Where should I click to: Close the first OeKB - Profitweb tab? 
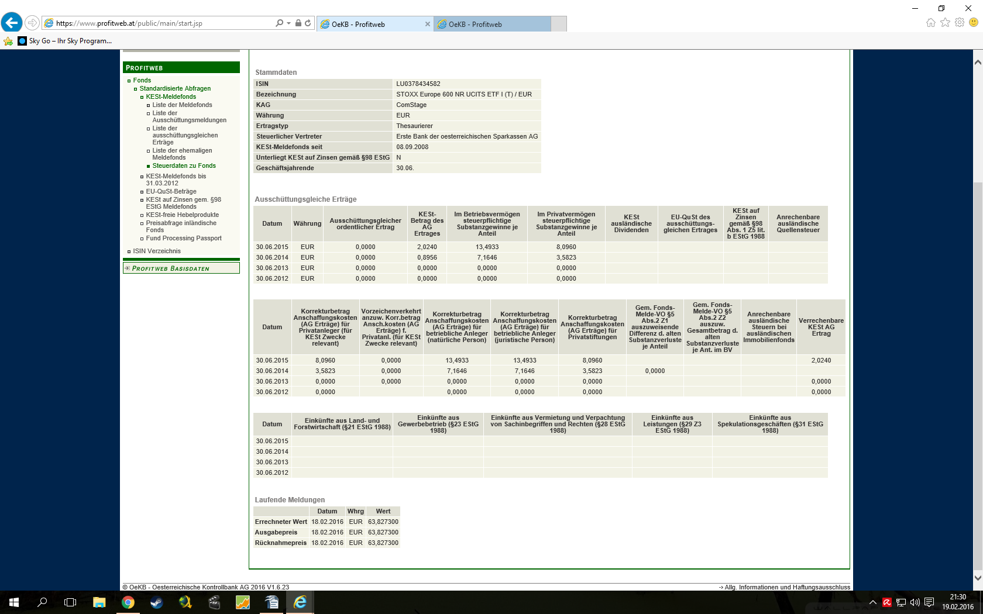pyautogui.click(x=427, y=24)
